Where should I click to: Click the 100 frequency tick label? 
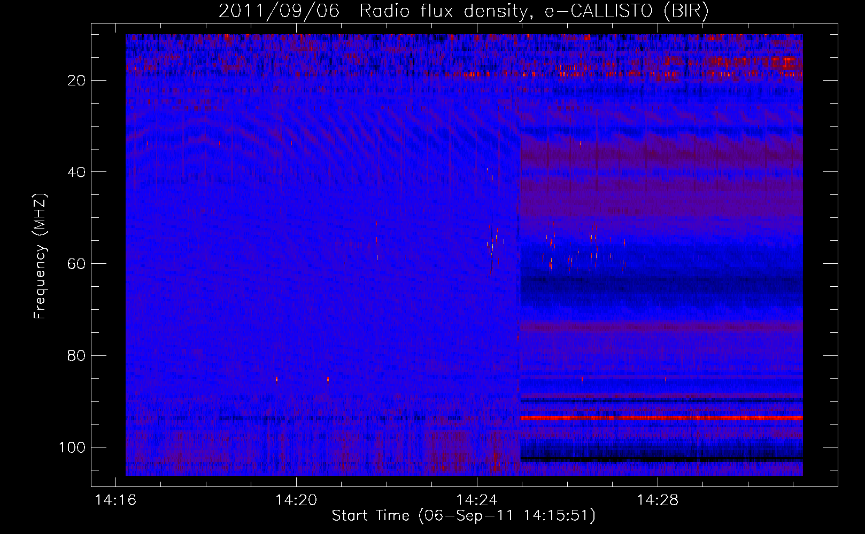coord(72,447)
